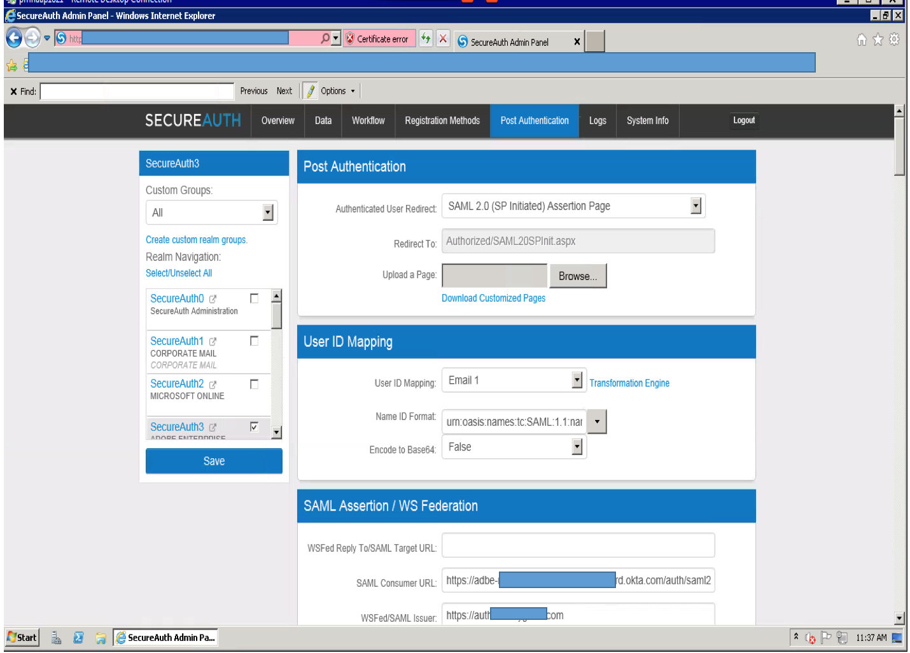Screen dimensions: 910x653
Task: Click inside the WSFed Reply To/SAML Target URL field
Action: [x=577, y=545]
